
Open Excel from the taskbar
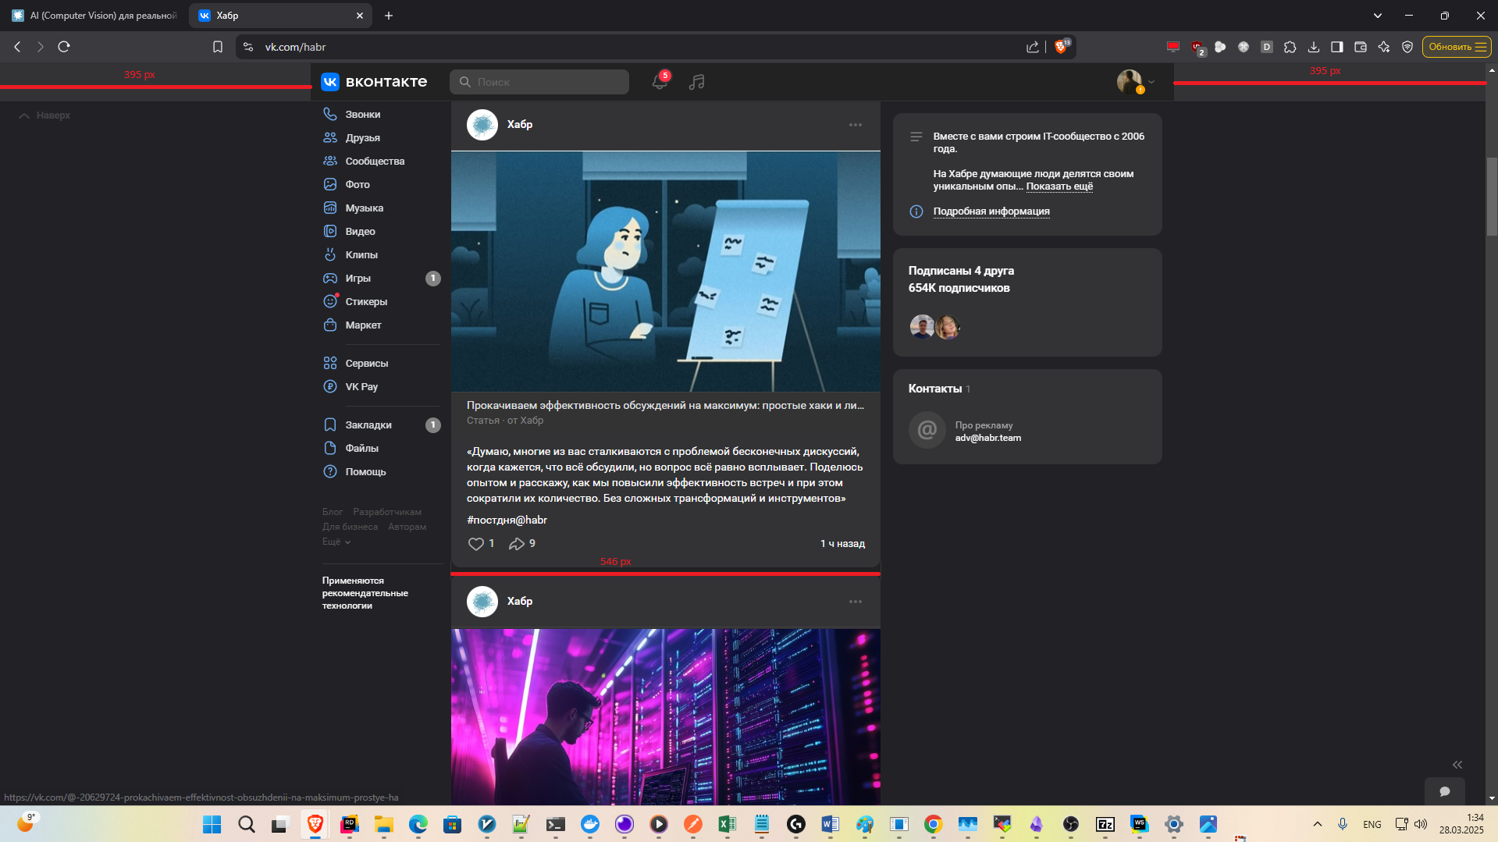pyautogui.click(x=728, y=824)
